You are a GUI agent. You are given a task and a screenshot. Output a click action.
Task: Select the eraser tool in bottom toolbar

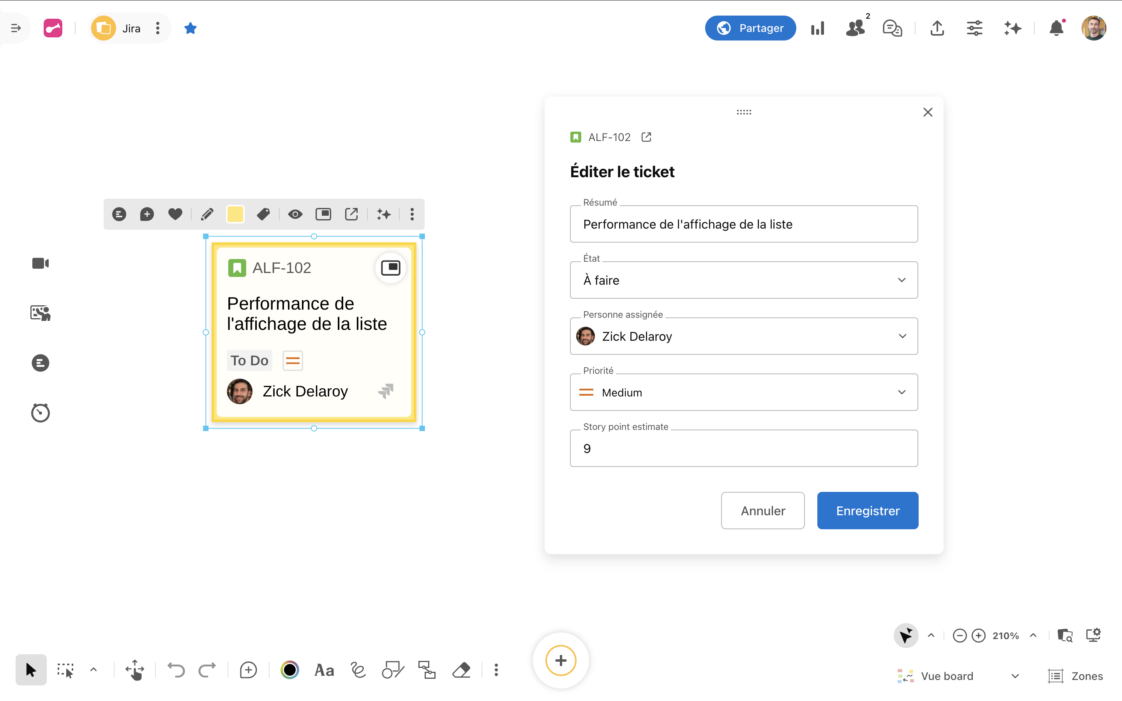click(461, 670)
